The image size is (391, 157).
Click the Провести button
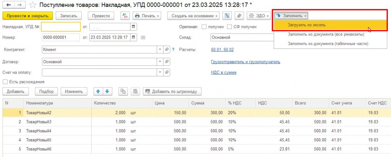[x=101, y=16]
